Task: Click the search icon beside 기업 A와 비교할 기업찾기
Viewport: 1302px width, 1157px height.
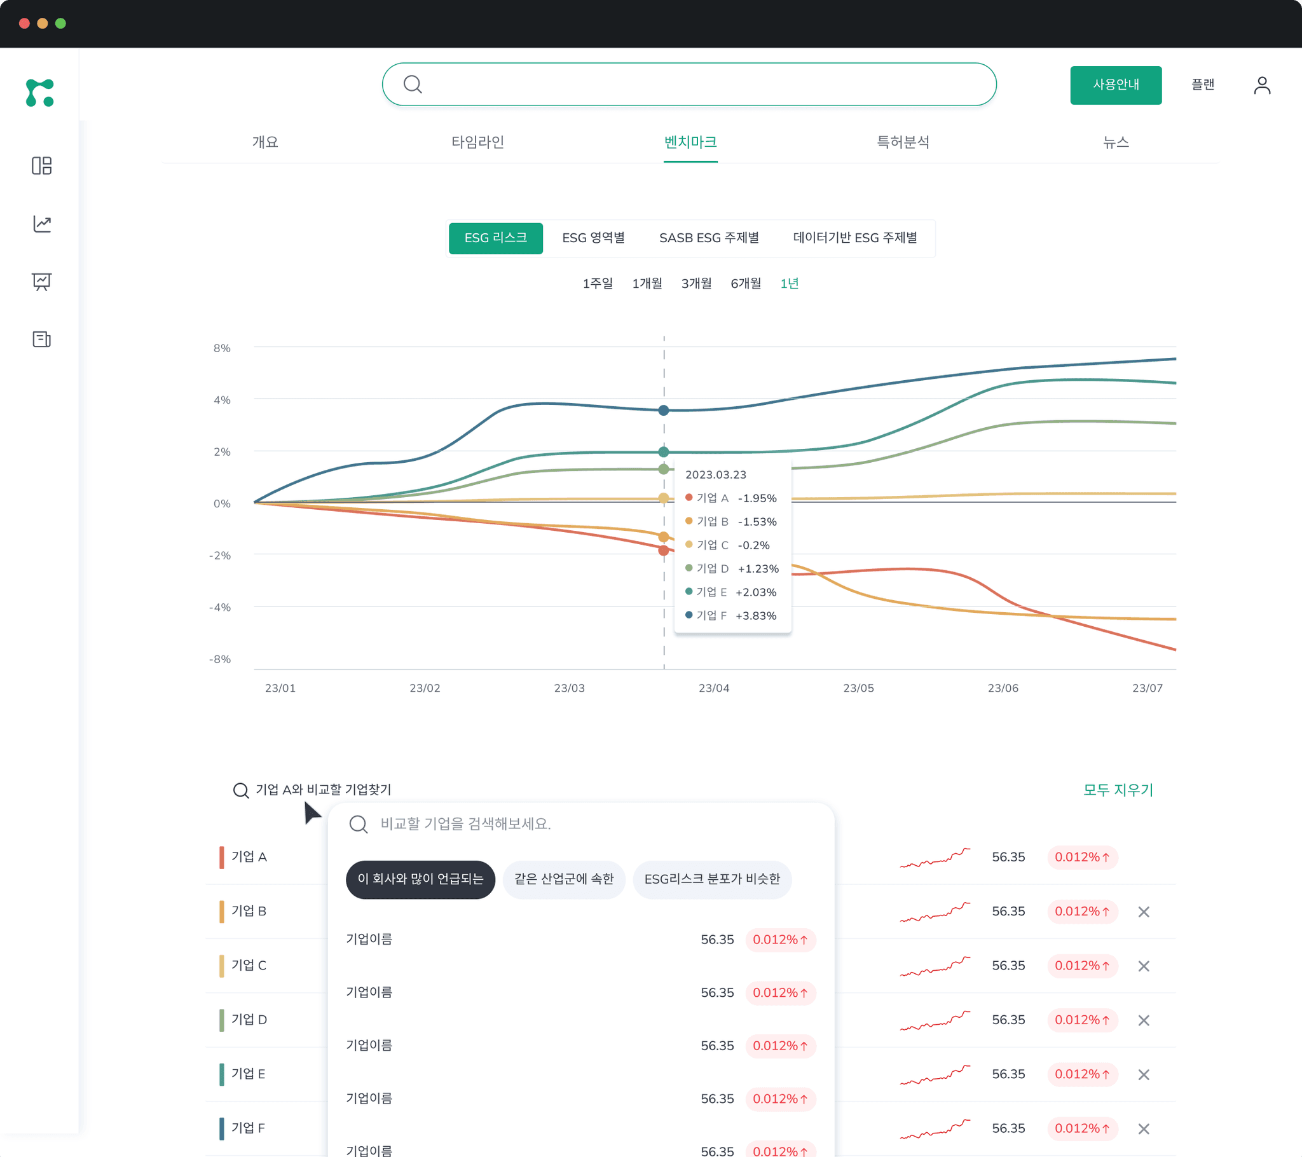Action: (240, 790)
